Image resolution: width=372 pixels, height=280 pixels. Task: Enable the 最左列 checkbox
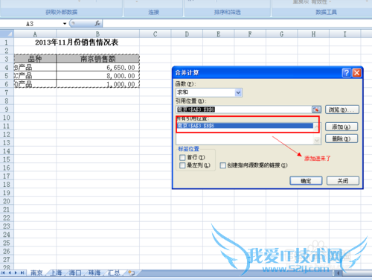182,165
